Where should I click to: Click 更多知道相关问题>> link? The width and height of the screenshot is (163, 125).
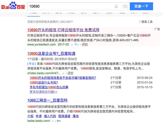pos(44,92)
